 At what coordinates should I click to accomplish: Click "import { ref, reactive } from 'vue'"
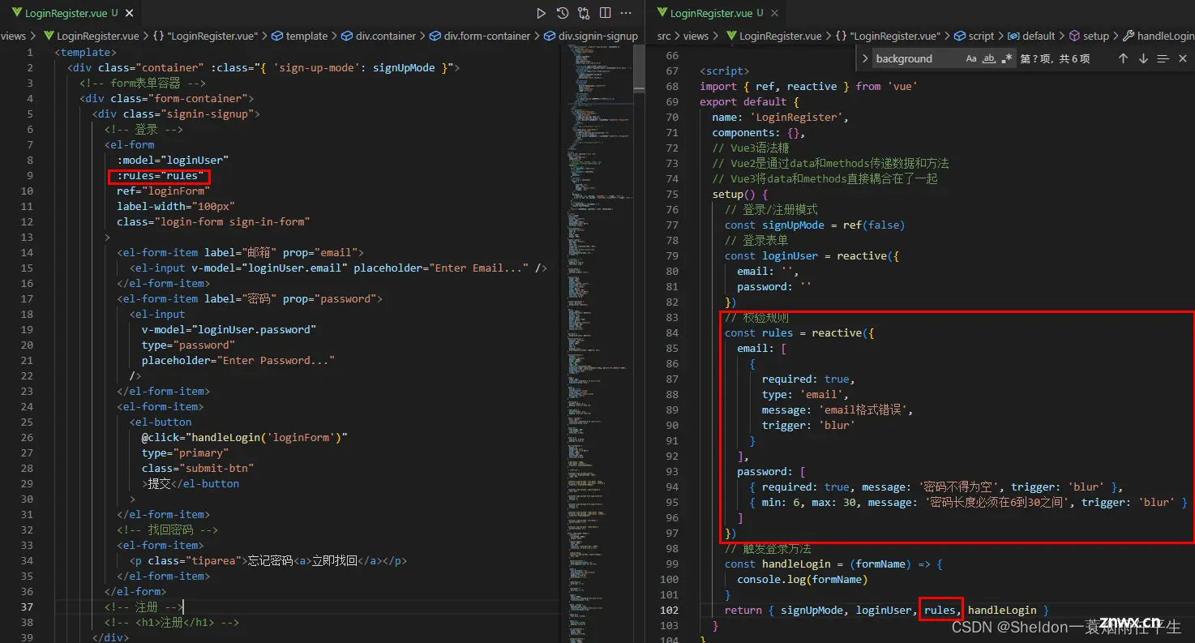click(808, 86)
